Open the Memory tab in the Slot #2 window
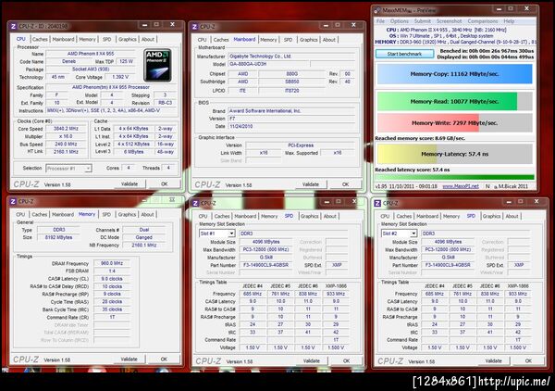Screen dimensions: 555x391 451,216
